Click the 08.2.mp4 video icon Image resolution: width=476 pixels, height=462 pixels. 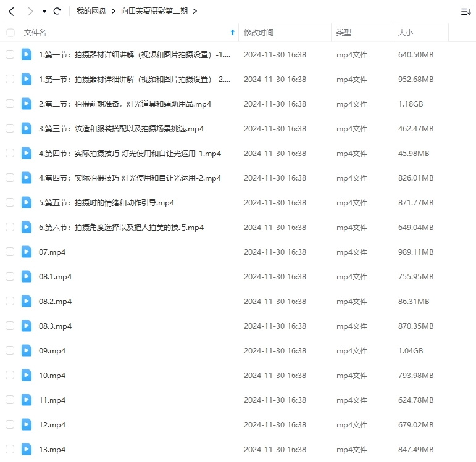pyautogui.click(x=27, y=301)
